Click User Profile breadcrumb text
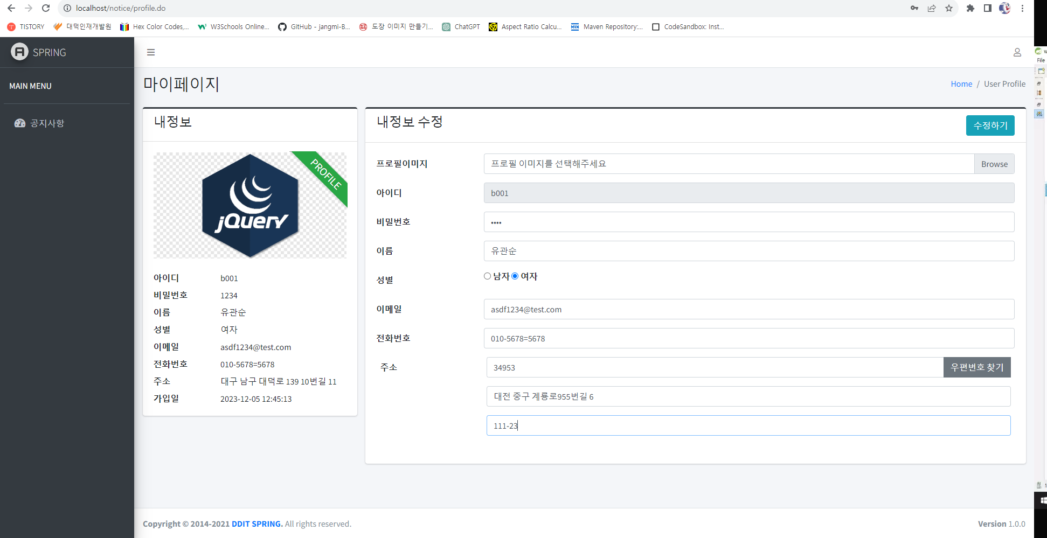The image size is (1047, 538). (x=1004, y=84)
